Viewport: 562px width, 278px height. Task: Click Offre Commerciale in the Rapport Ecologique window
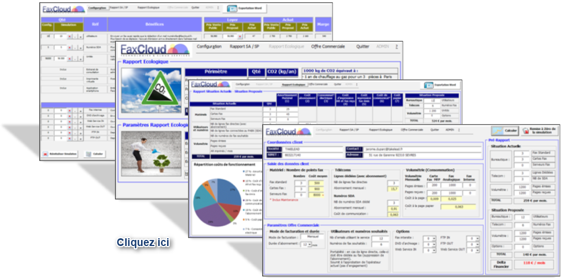click(328, 46)
